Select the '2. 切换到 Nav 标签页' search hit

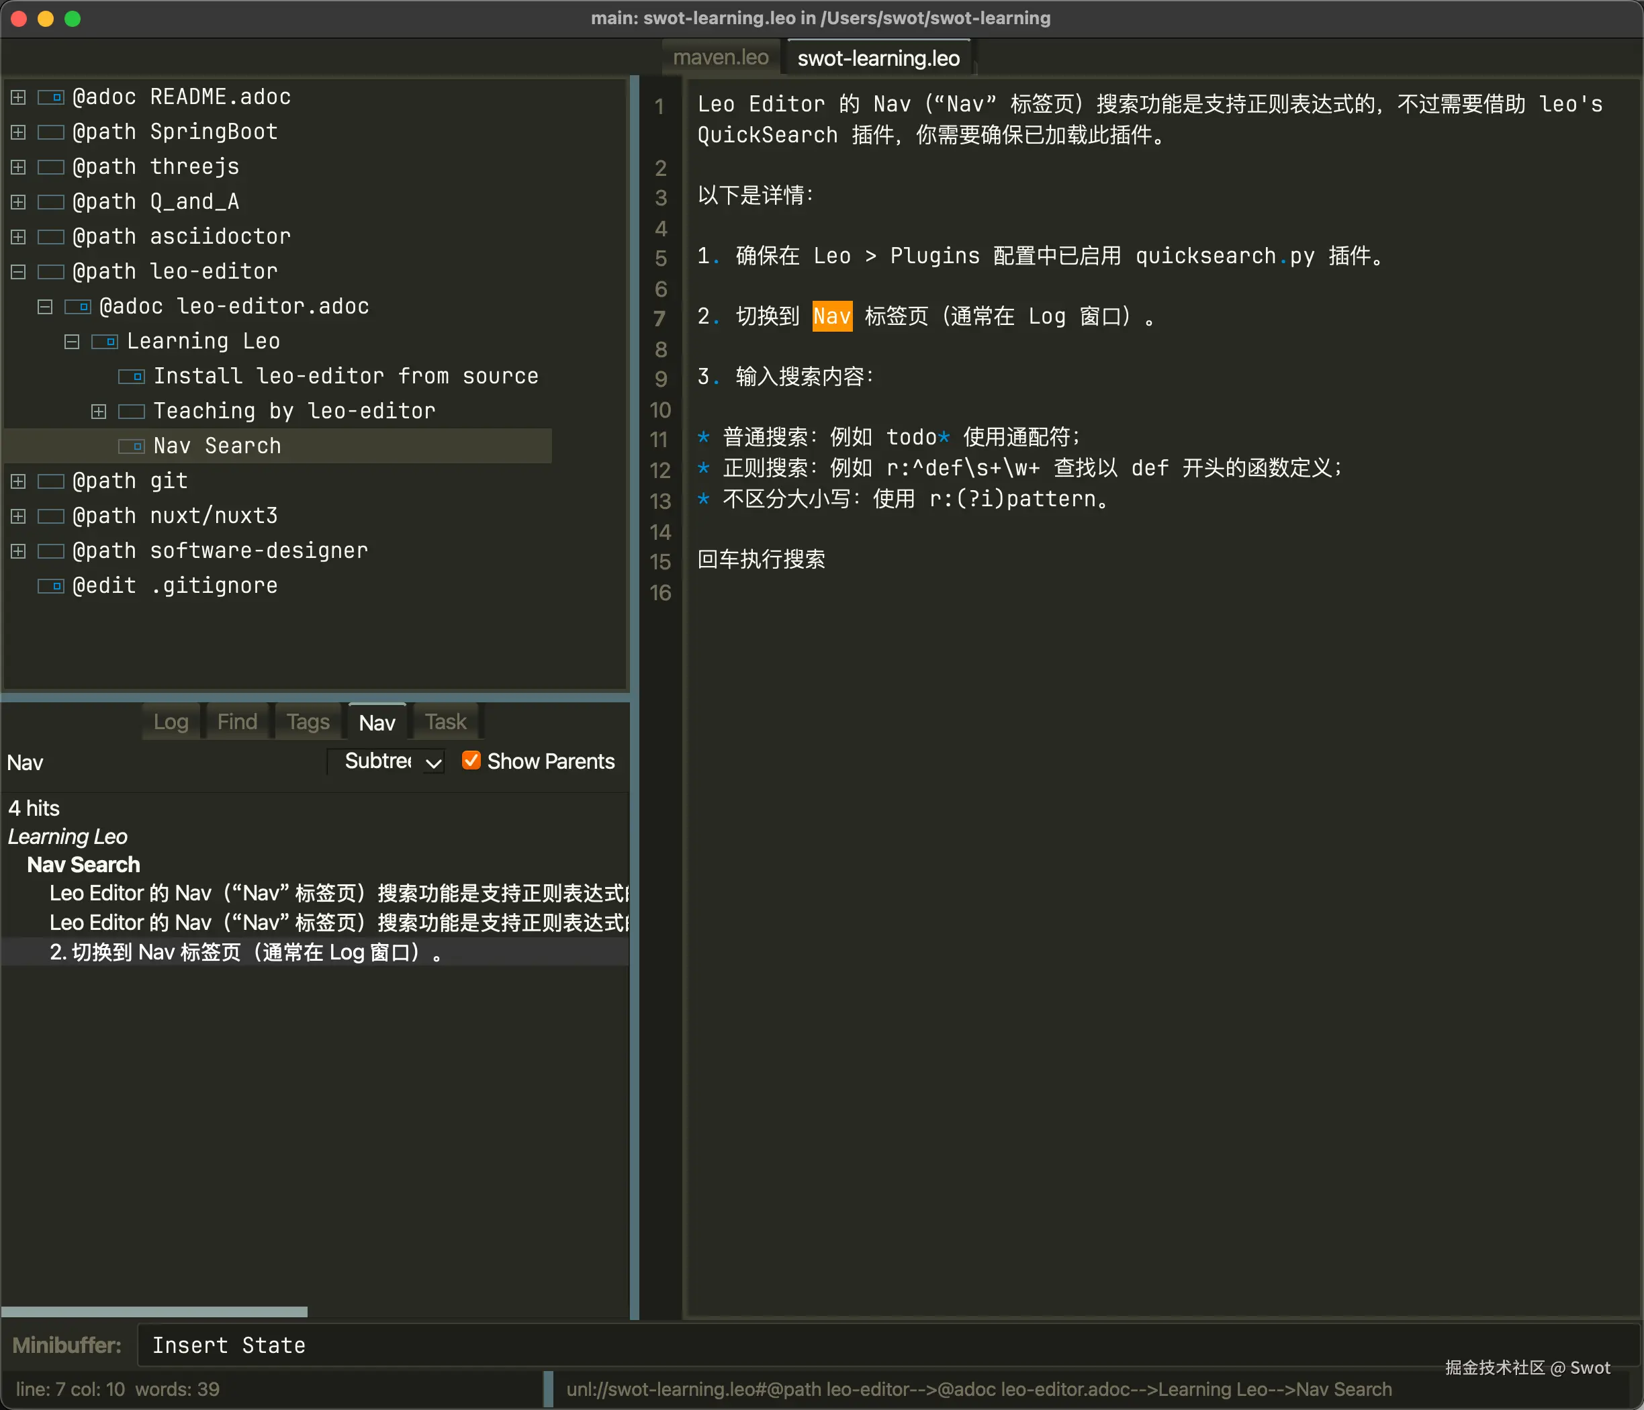pos(246,952)
